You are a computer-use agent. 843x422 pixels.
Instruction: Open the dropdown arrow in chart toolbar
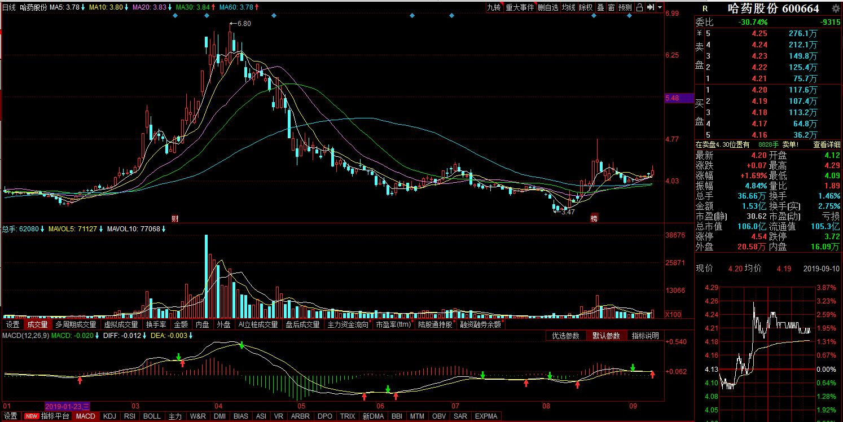660,7
